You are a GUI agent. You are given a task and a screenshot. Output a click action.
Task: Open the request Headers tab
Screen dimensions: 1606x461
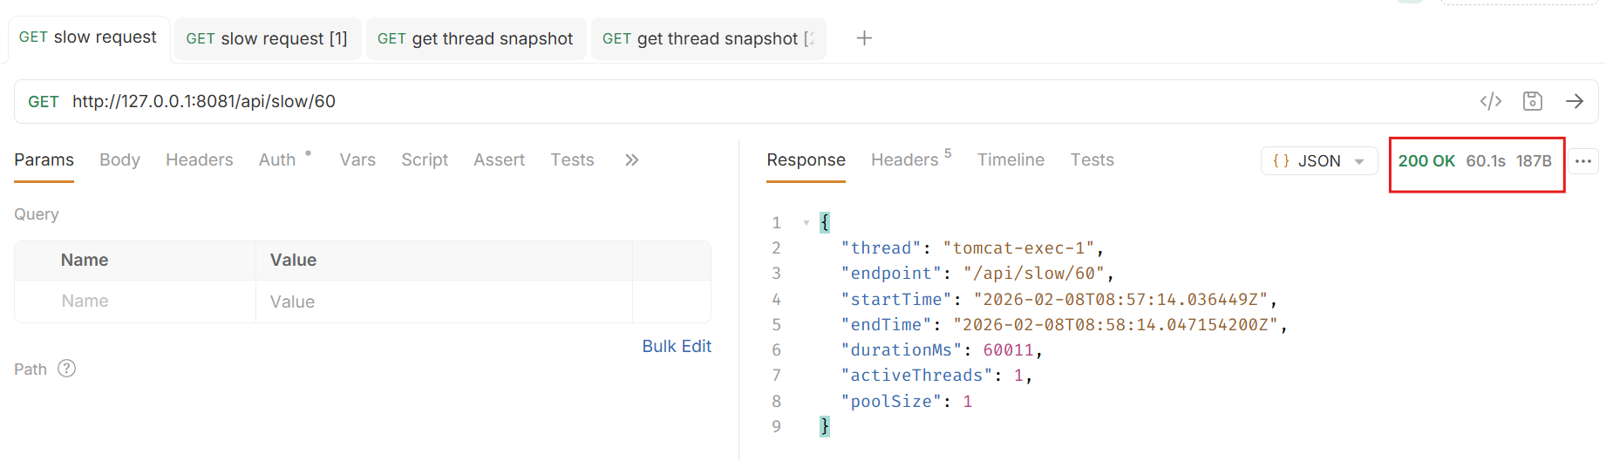point(199,159)
